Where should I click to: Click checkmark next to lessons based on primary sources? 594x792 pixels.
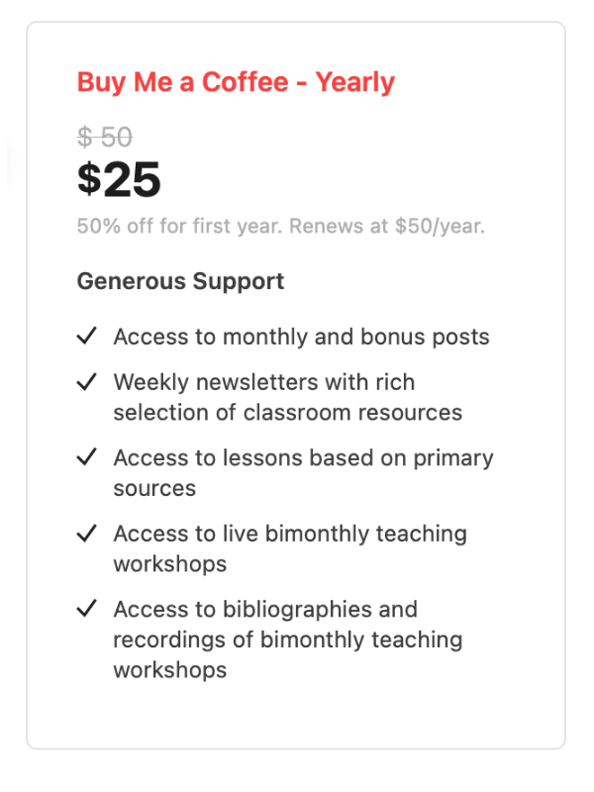(86, 457)
